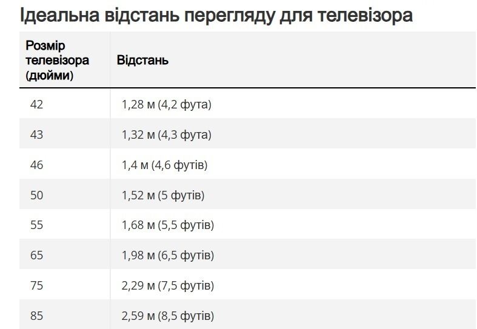Click the 2,29 м (7,5 футів) distance
This screenshot has height=329, width=477.
[x=168, y=285]
